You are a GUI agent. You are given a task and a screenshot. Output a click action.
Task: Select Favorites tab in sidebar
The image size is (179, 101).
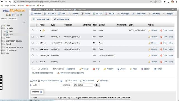click(13, 19)
